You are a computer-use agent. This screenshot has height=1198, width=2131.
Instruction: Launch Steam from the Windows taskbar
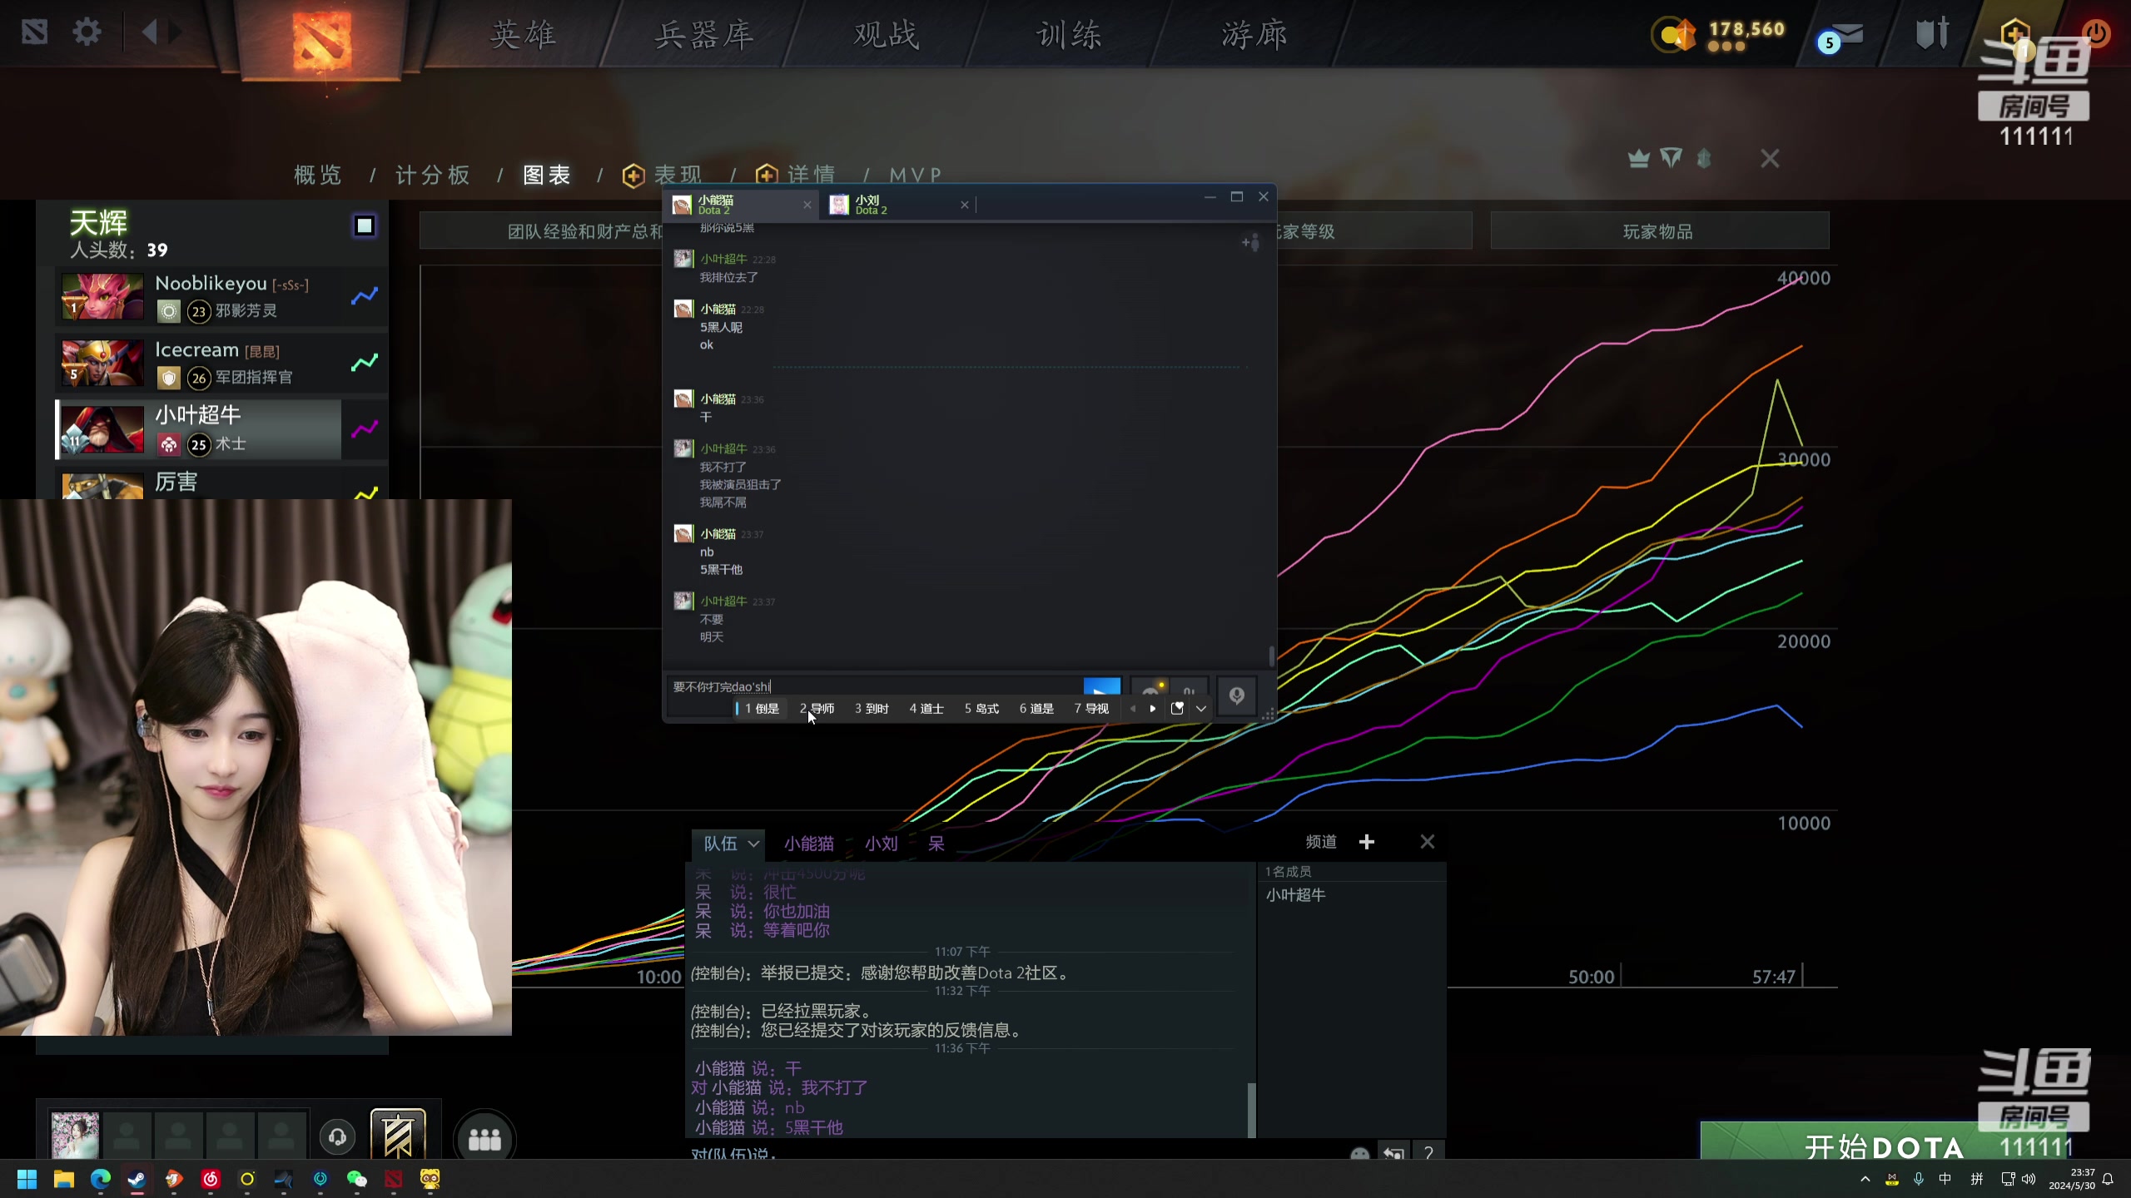tap(136, 1179)
